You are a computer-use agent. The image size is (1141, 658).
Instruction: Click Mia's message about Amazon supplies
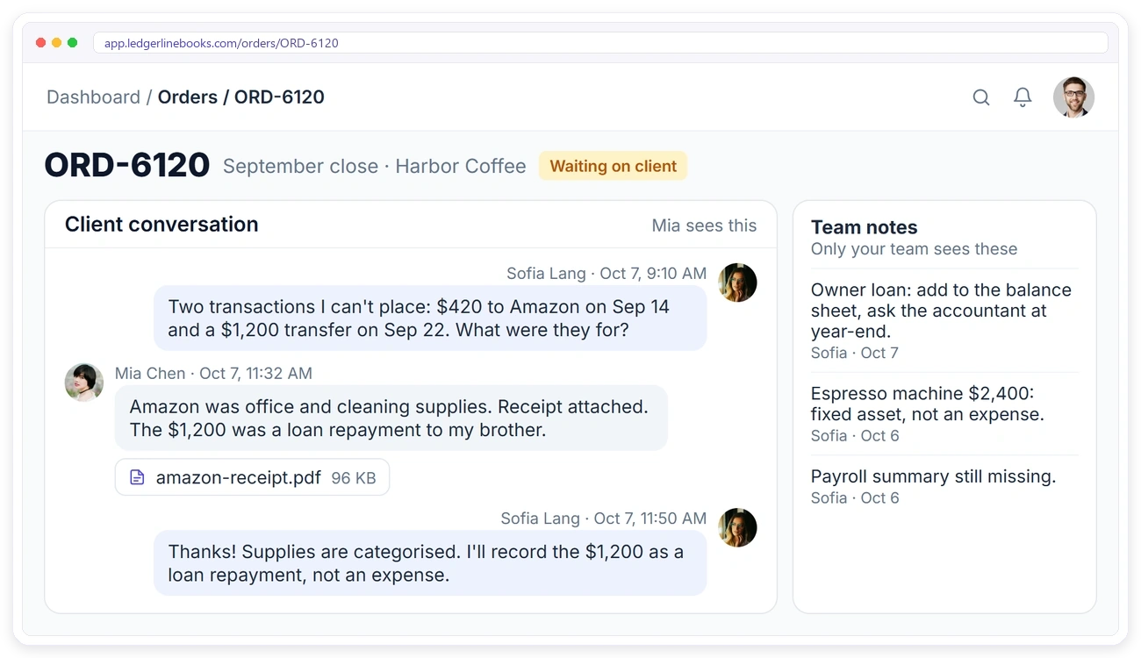coord(391,418)
